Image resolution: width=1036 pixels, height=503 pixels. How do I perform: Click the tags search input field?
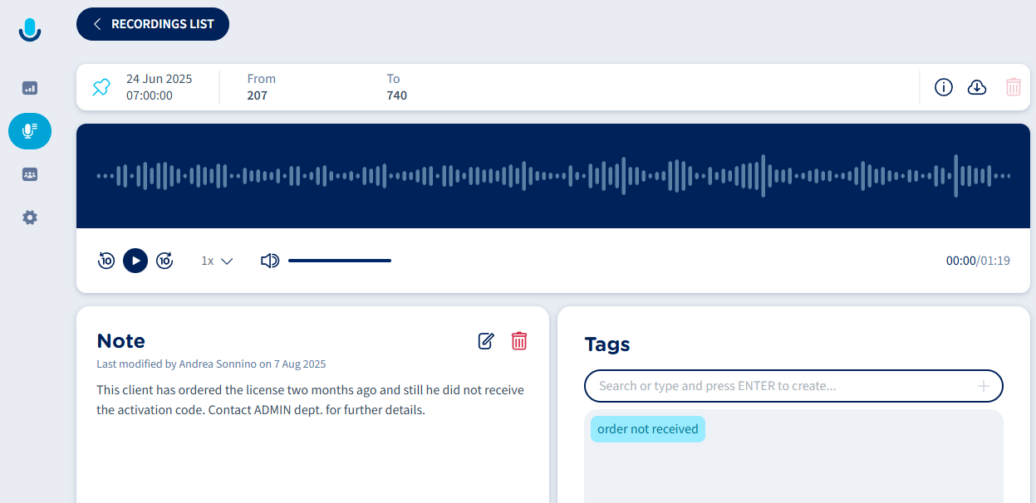pyautogui.click(x=781, y=386)
